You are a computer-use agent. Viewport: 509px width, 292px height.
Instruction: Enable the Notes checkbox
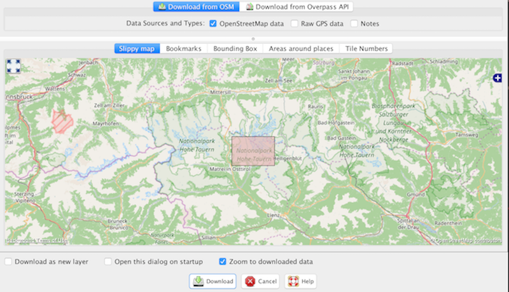pos(354,24)
